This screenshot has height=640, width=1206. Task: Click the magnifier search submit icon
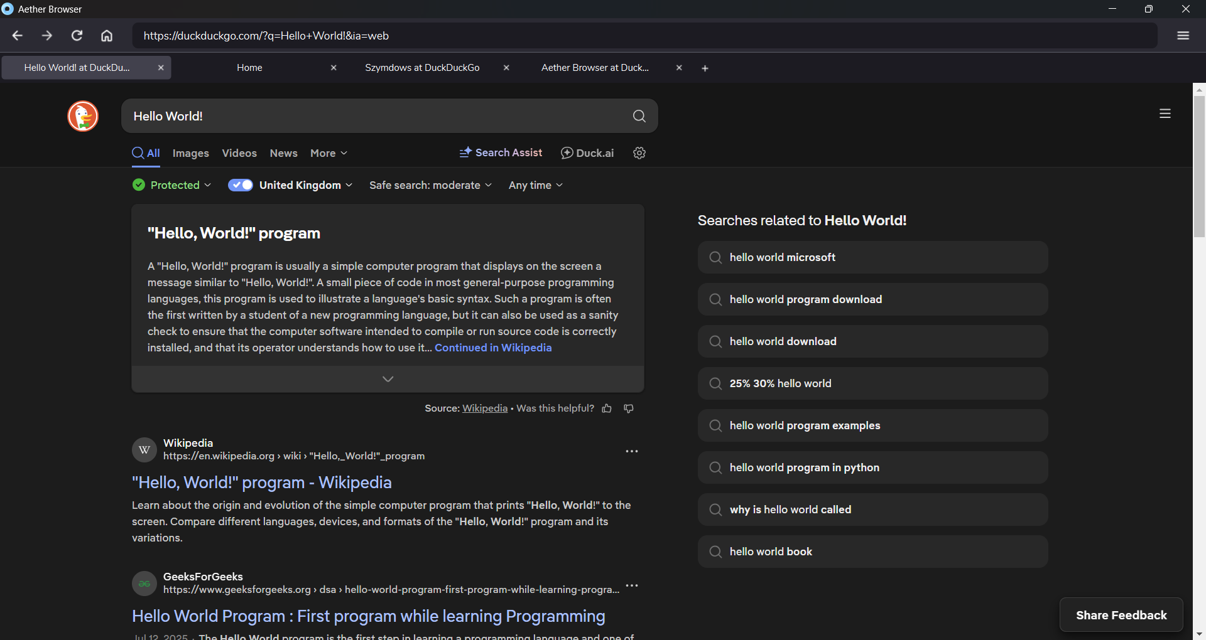639,116
